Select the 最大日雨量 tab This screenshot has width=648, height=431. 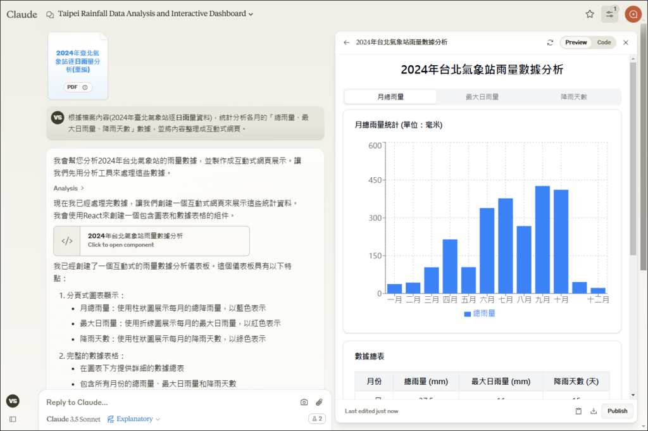pyautogui.click(x=482, y=97)
